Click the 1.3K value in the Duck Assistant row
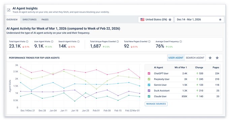230x121 pixels. (x=185, y=90)
